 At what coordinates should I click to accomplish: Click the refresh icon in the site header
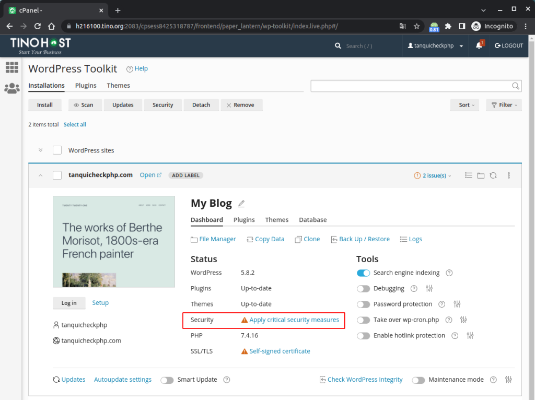click(493, 175)
